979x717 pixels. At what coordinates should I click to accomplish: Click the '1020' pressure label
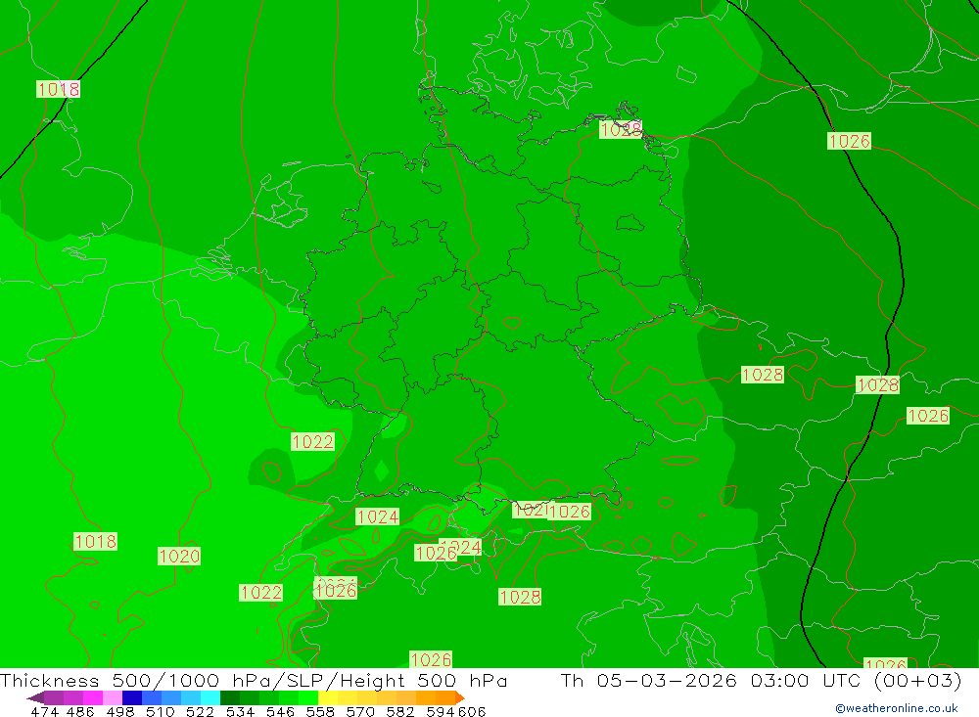point(179,556)
